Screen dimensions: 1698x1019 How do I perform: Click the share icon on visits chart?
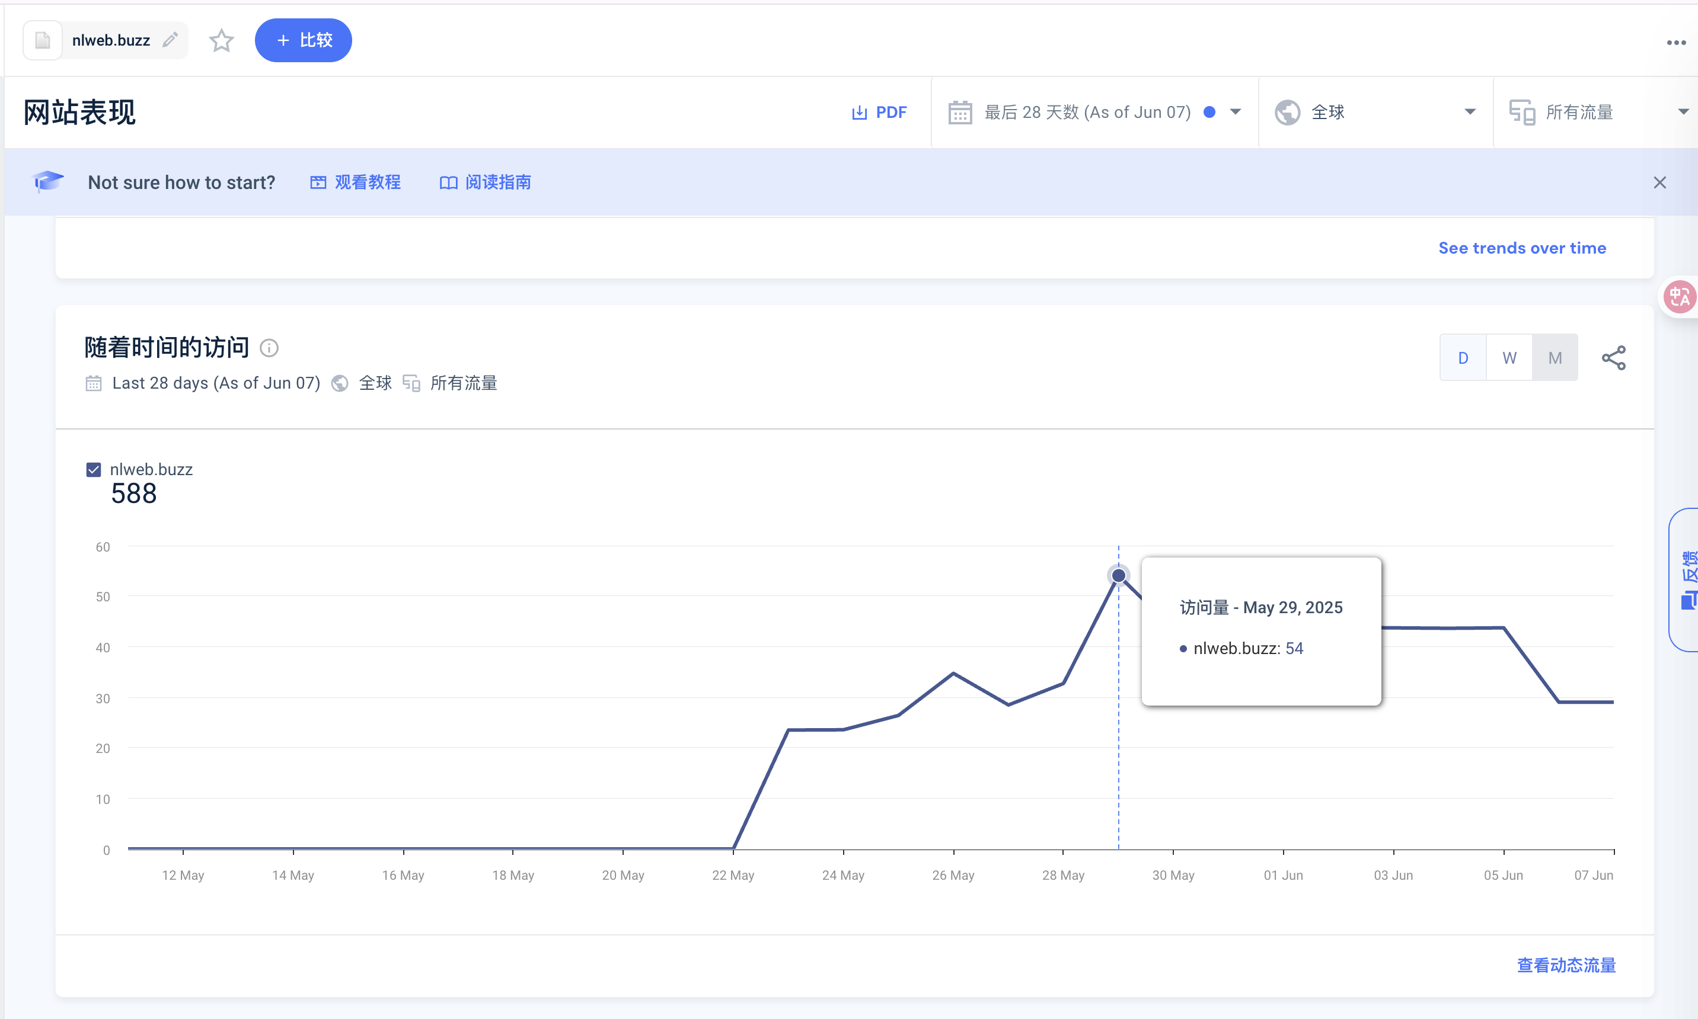pyautogui.click(x=1613, y=358)
